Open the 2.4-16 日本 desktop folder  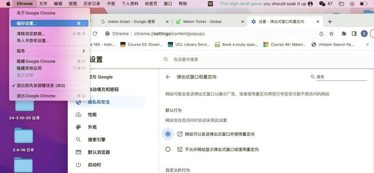click(23, 140)
